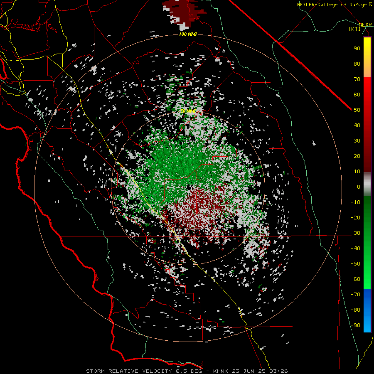Click the 50 NMI range ring label

(x=188, y=111)
